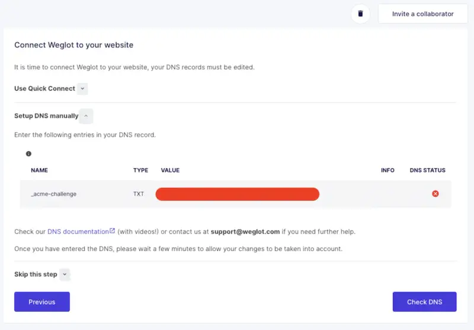Click the VALUE column header
The width and height of the screenshot is (474, 330).
tap(170, 170)
